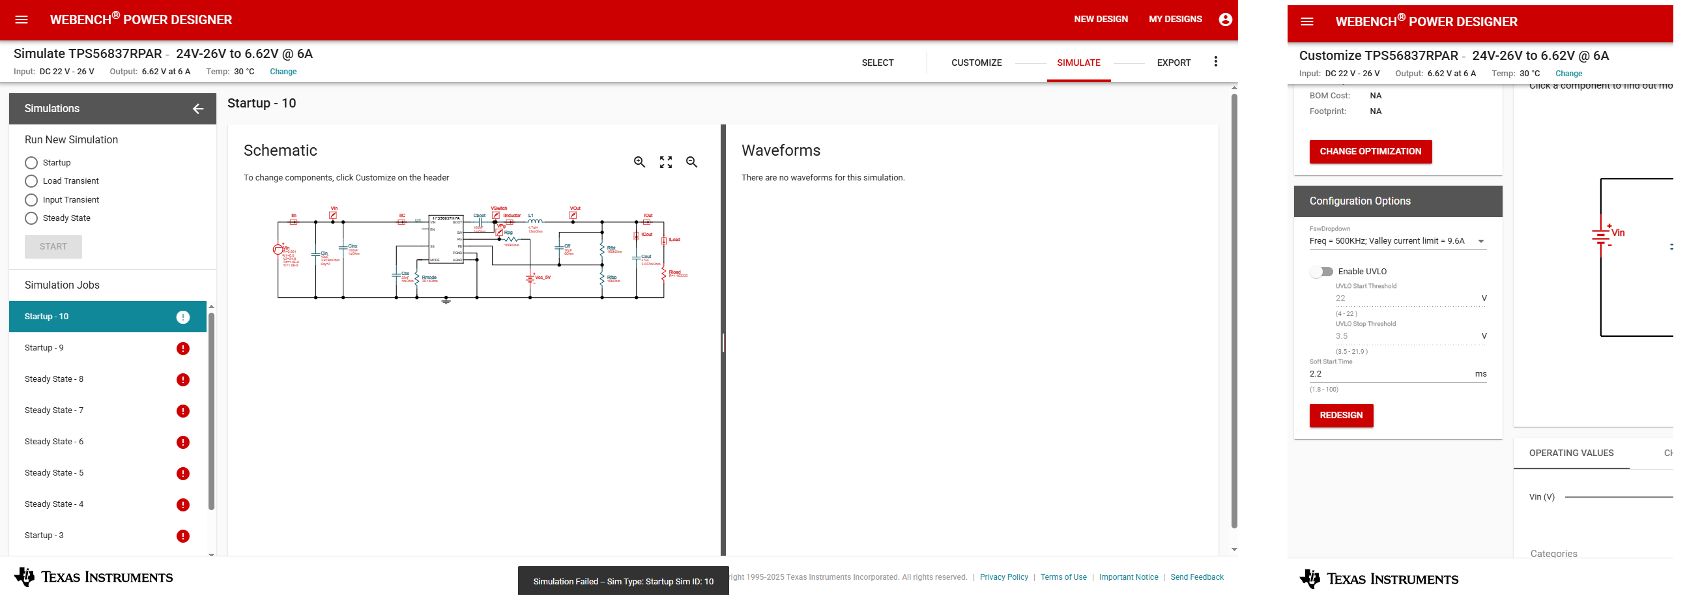Click the error icon for Startup - 9
Image resolution: width=1702 pixels, height=615 pixels.
(x=183, y=348)
